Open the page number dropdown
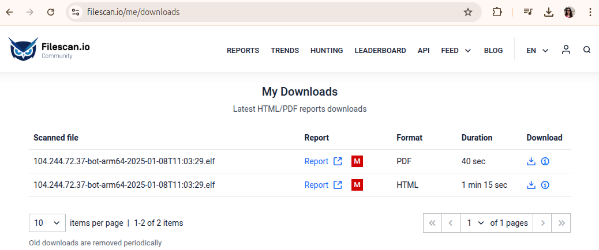 point(476,223)
